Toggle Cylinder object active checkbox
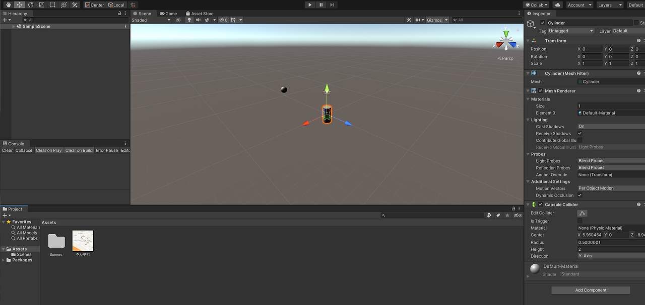This screenshot has height=305, width=645. pyautogui.click(x=543, y=23)
